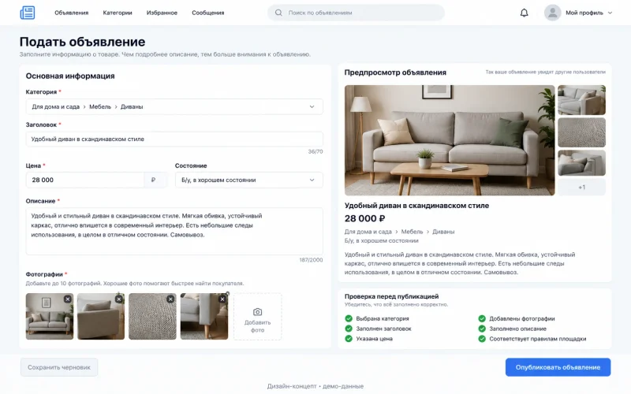Select the +1 preview thumbnail

[581, 188]
